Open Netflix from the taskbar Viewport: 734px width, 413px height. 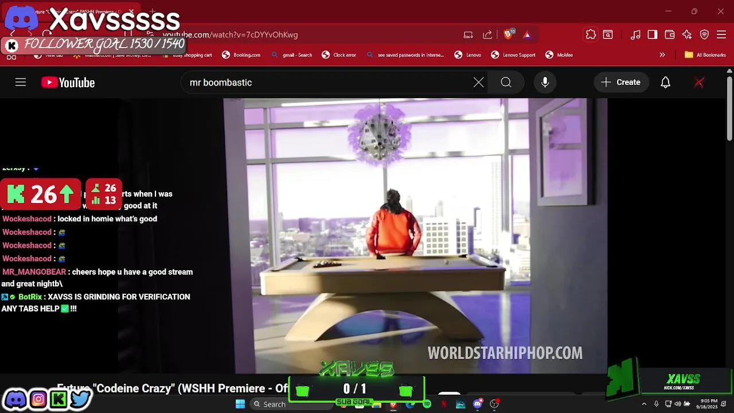pyautogui.click(x=443, y=404)
